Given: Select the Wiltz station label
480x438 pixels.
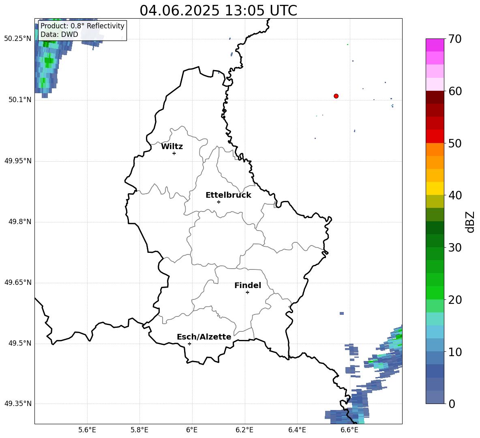Looking at the screenshot, I should (172, 147).
